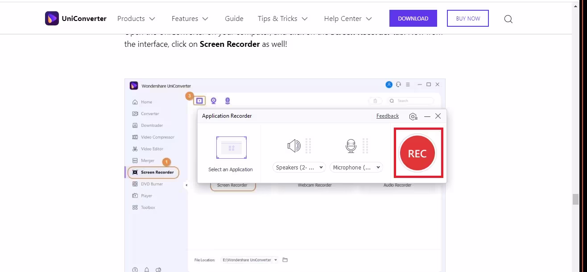Click the help question-mark icon at sidebar bottom
Screen dimensions: 587x272
click(x=135, y=270)
